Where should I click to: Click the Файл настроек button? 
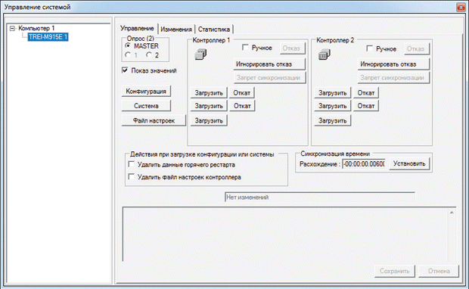click(154, 120)
